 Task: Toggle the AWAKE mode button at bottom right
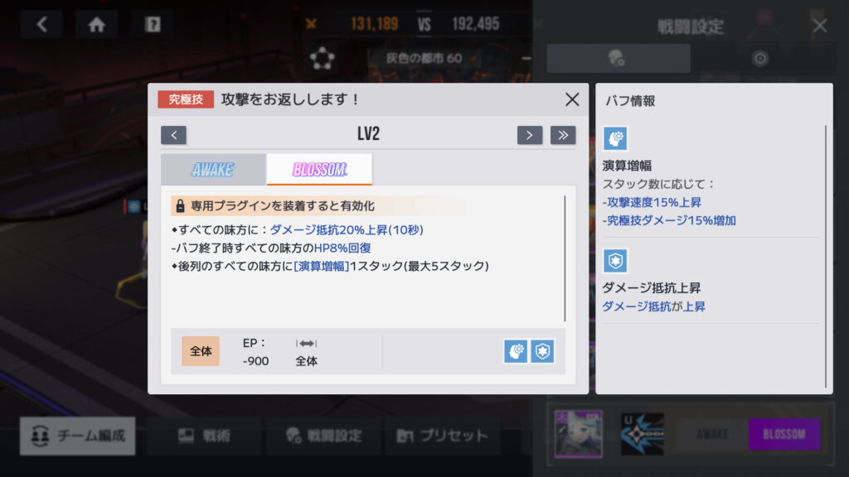click(x=712, y=434)
